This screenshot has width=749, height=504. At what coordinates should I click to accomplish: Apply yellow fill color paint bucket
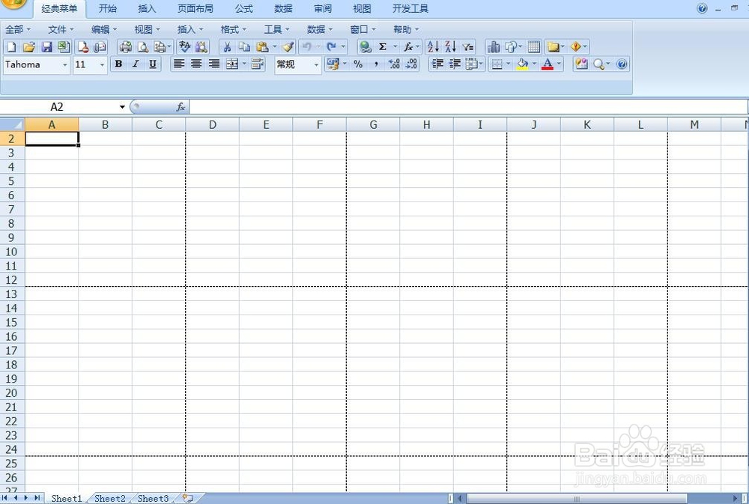(x=523, y=64)
